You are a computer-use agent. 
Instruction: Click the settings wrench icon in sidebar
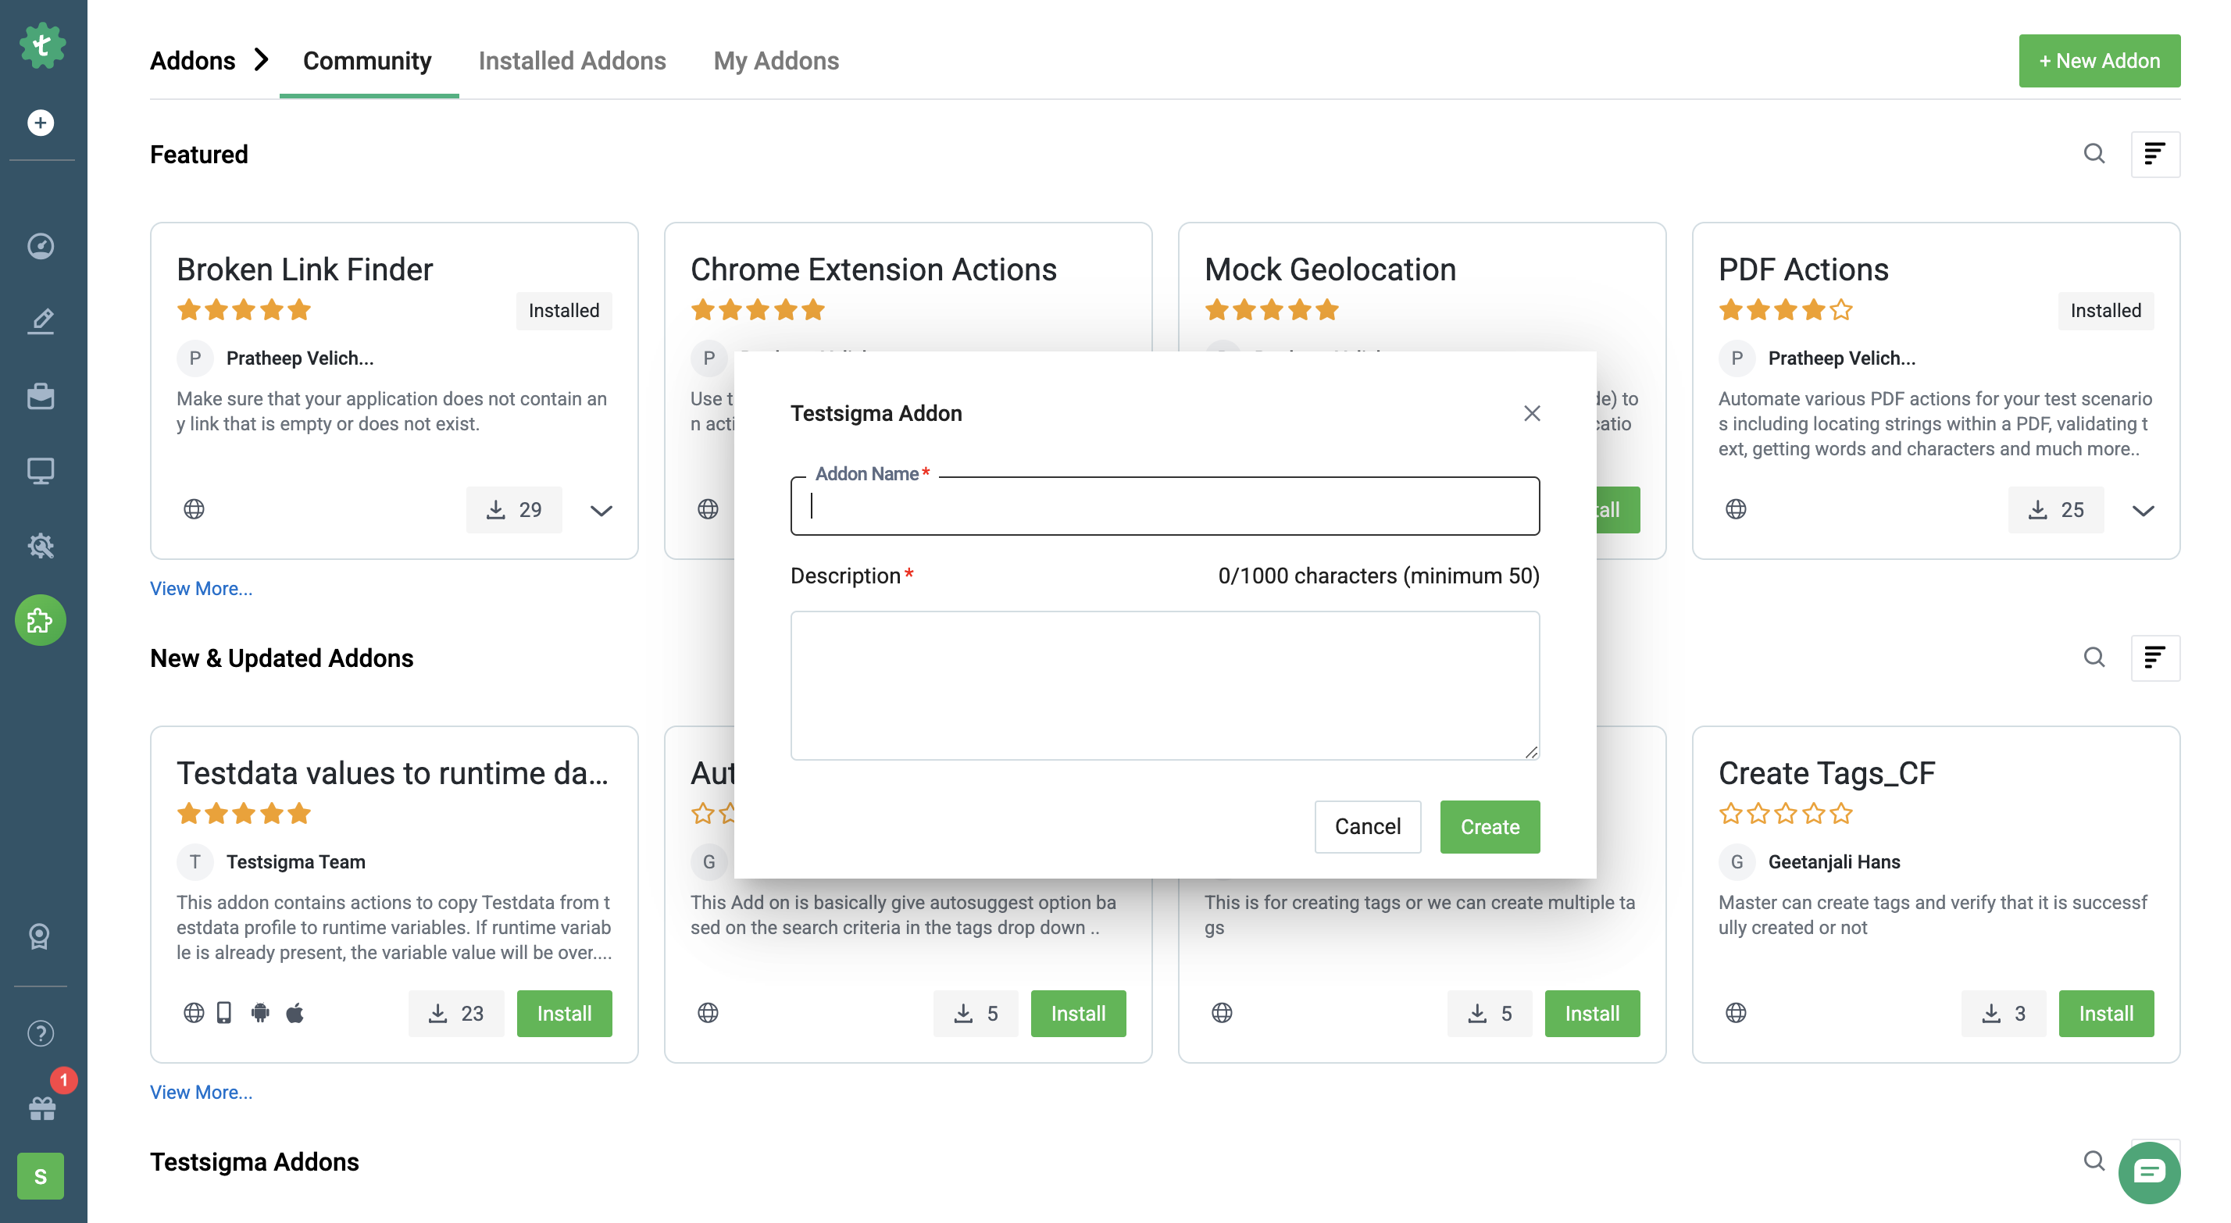(x=40, y=546)
